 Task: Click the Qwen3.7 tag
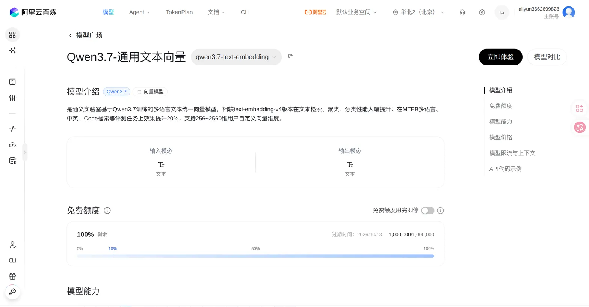tap(116, 92)
